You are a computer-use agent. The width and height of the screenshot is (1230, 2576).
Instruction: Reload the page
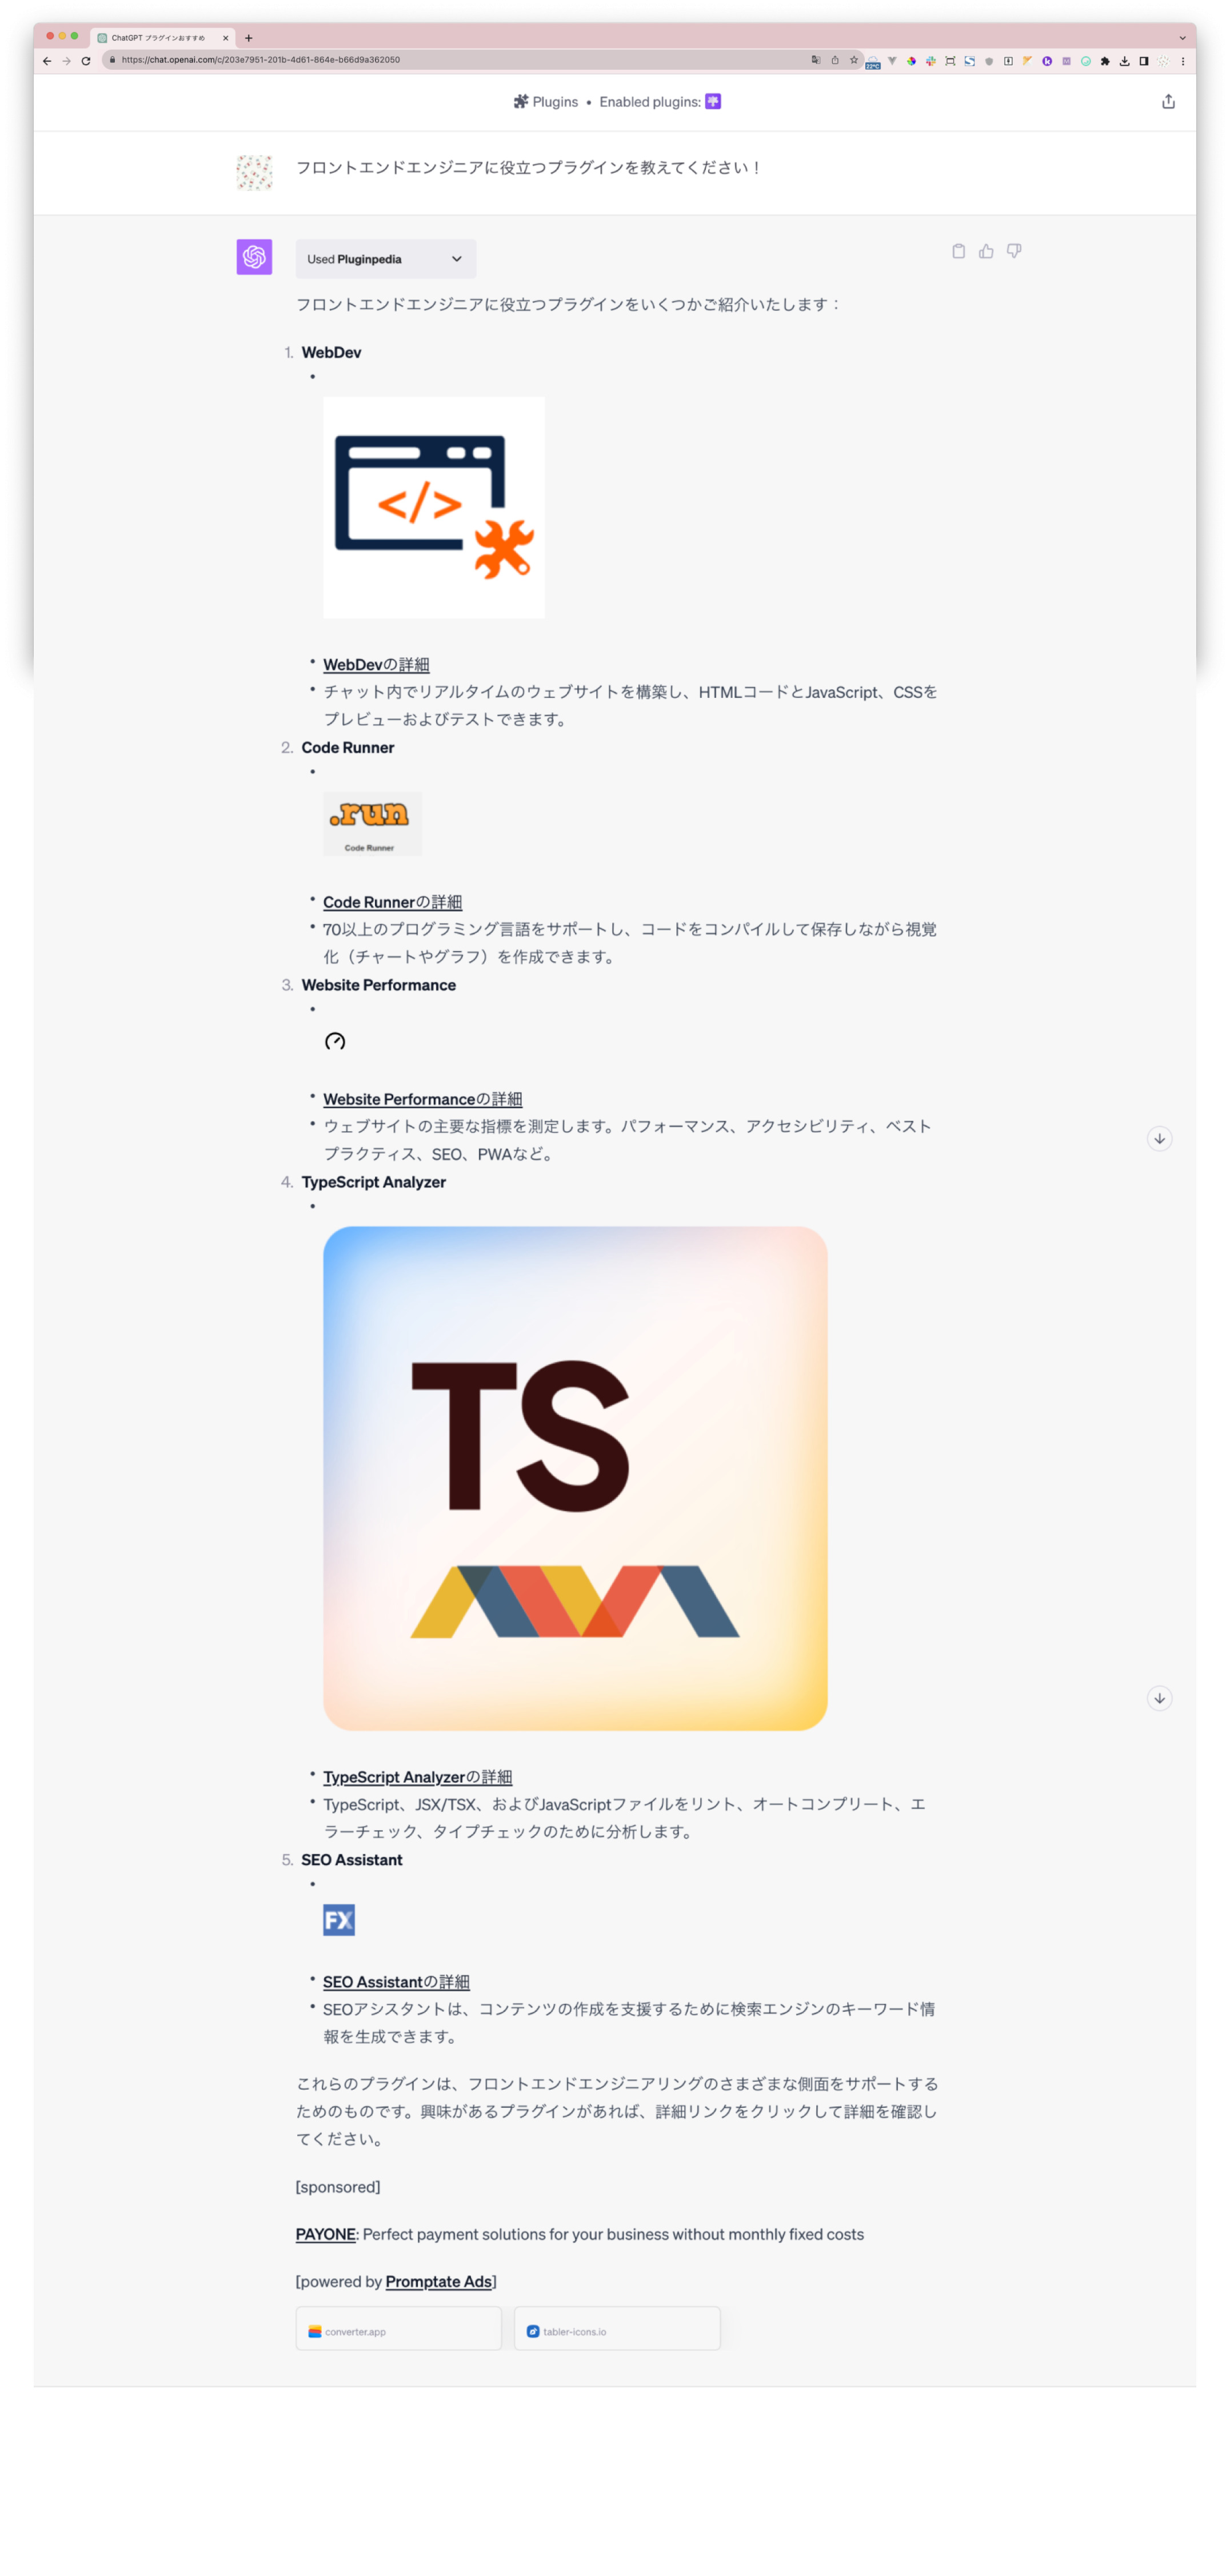click(86, 60)
